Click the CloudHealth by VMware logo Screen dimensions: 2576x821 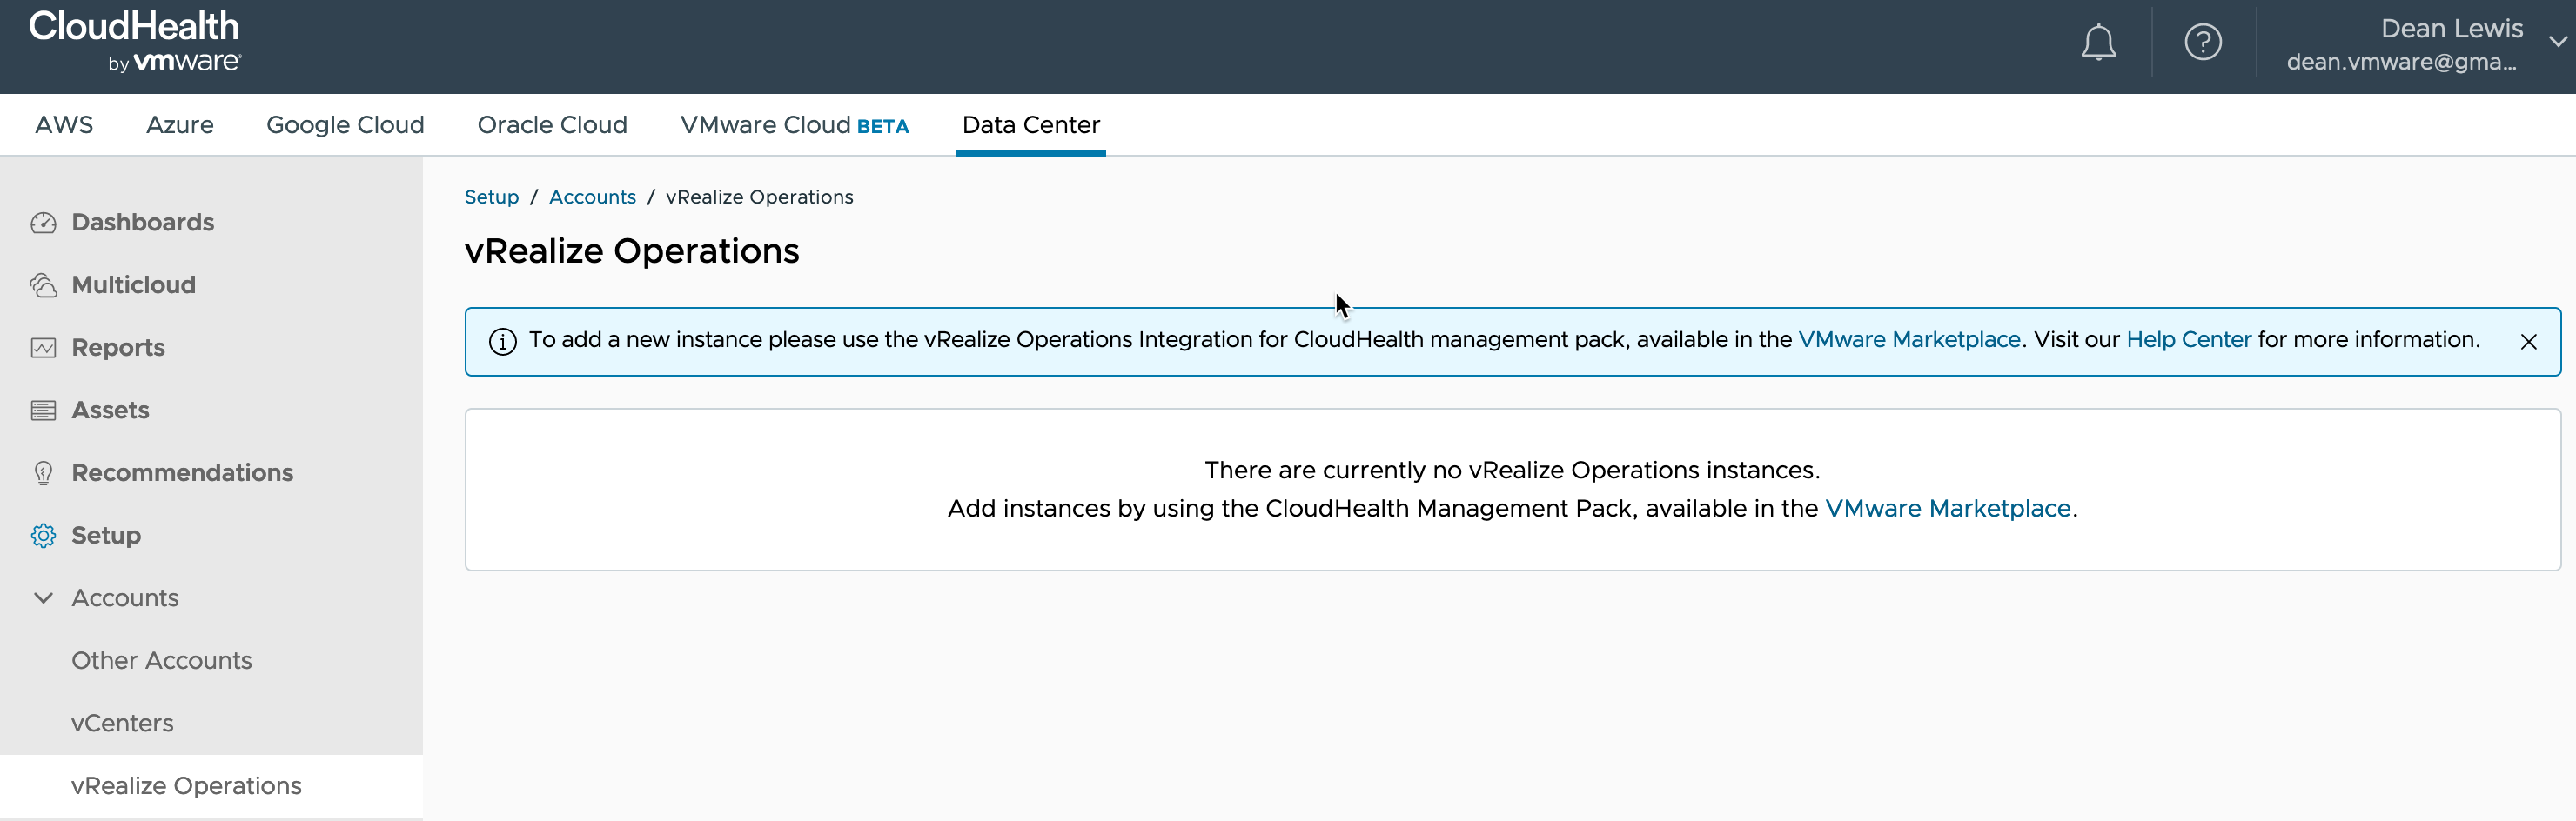(135, 42)
